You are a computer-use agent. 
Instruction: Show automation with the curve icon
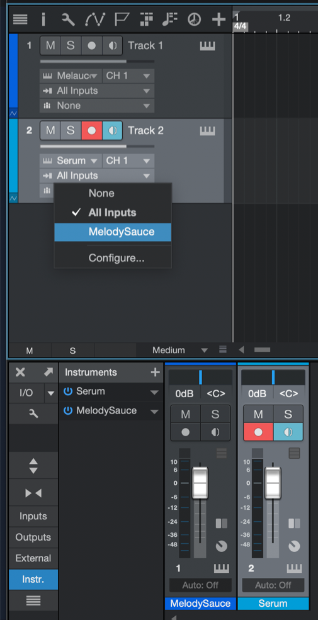tap(95, 19)
